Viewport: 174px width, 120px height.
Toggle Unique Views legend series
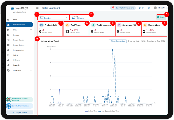(91, 111)
